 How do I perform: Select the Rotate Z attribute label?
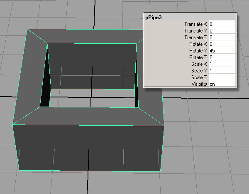pos(198,57)
